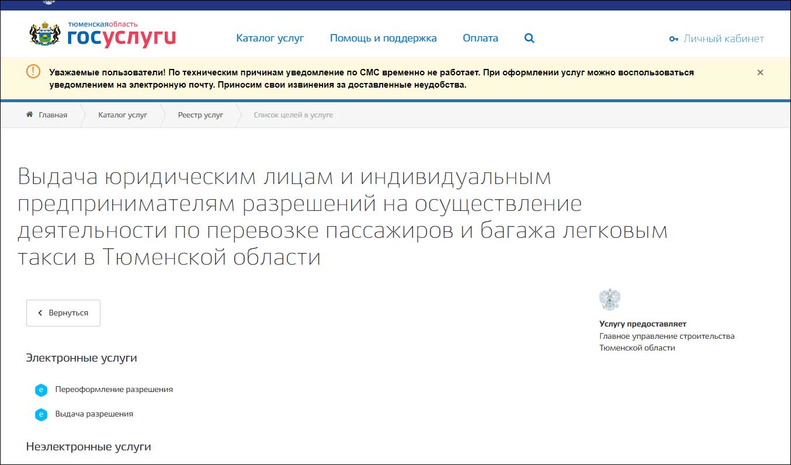The height and width of the screenshot is (465, 791).
Task: Click the blue 'e' icon beside Выдача разрешения
Action: pos(41,414)
